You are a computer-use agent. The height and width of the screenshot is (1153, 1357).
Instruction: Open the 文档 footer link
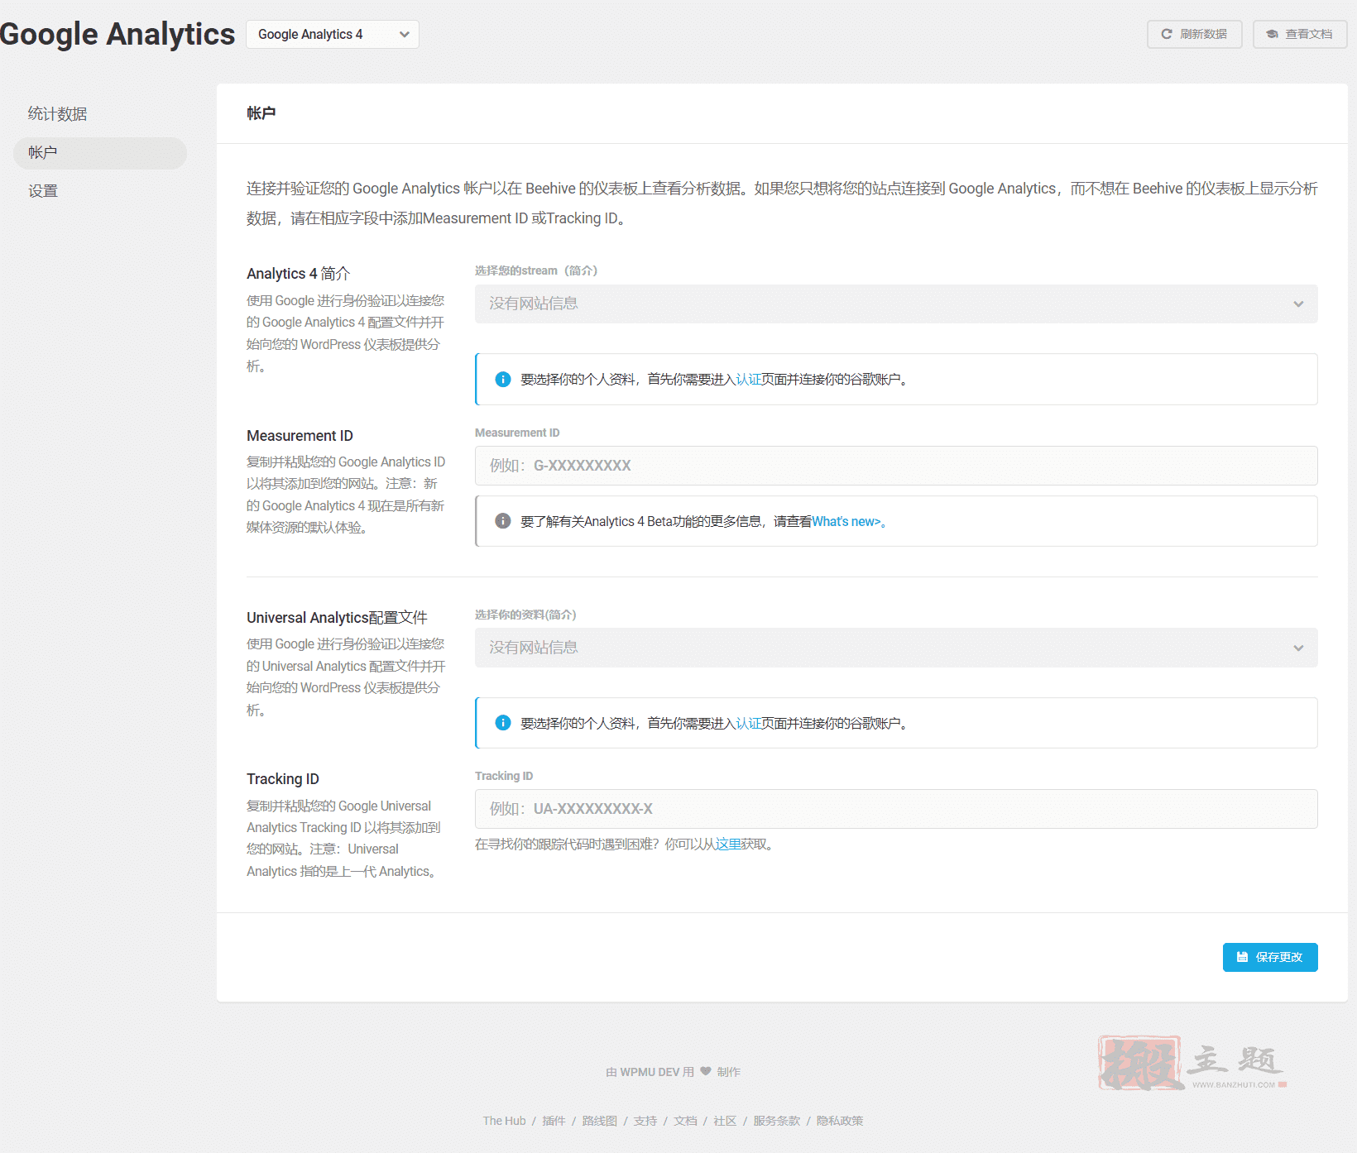pos(685,1121)
